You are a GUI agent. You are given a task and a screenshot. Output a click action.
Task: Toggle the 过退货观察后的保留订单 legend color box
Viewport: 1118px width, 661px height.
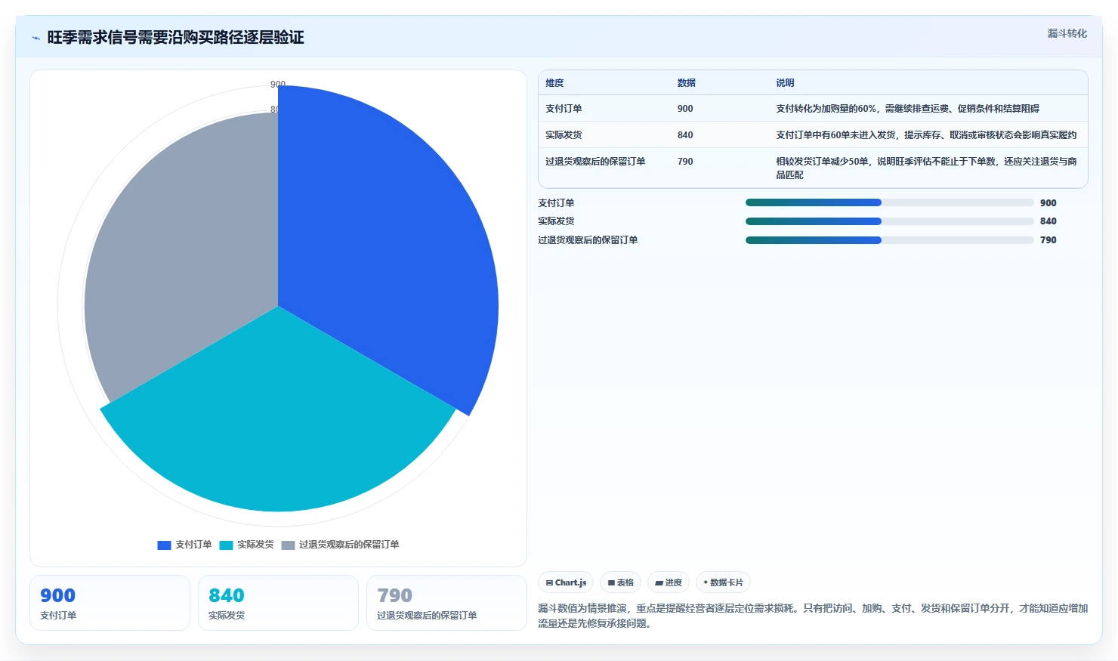coord(288,545)
